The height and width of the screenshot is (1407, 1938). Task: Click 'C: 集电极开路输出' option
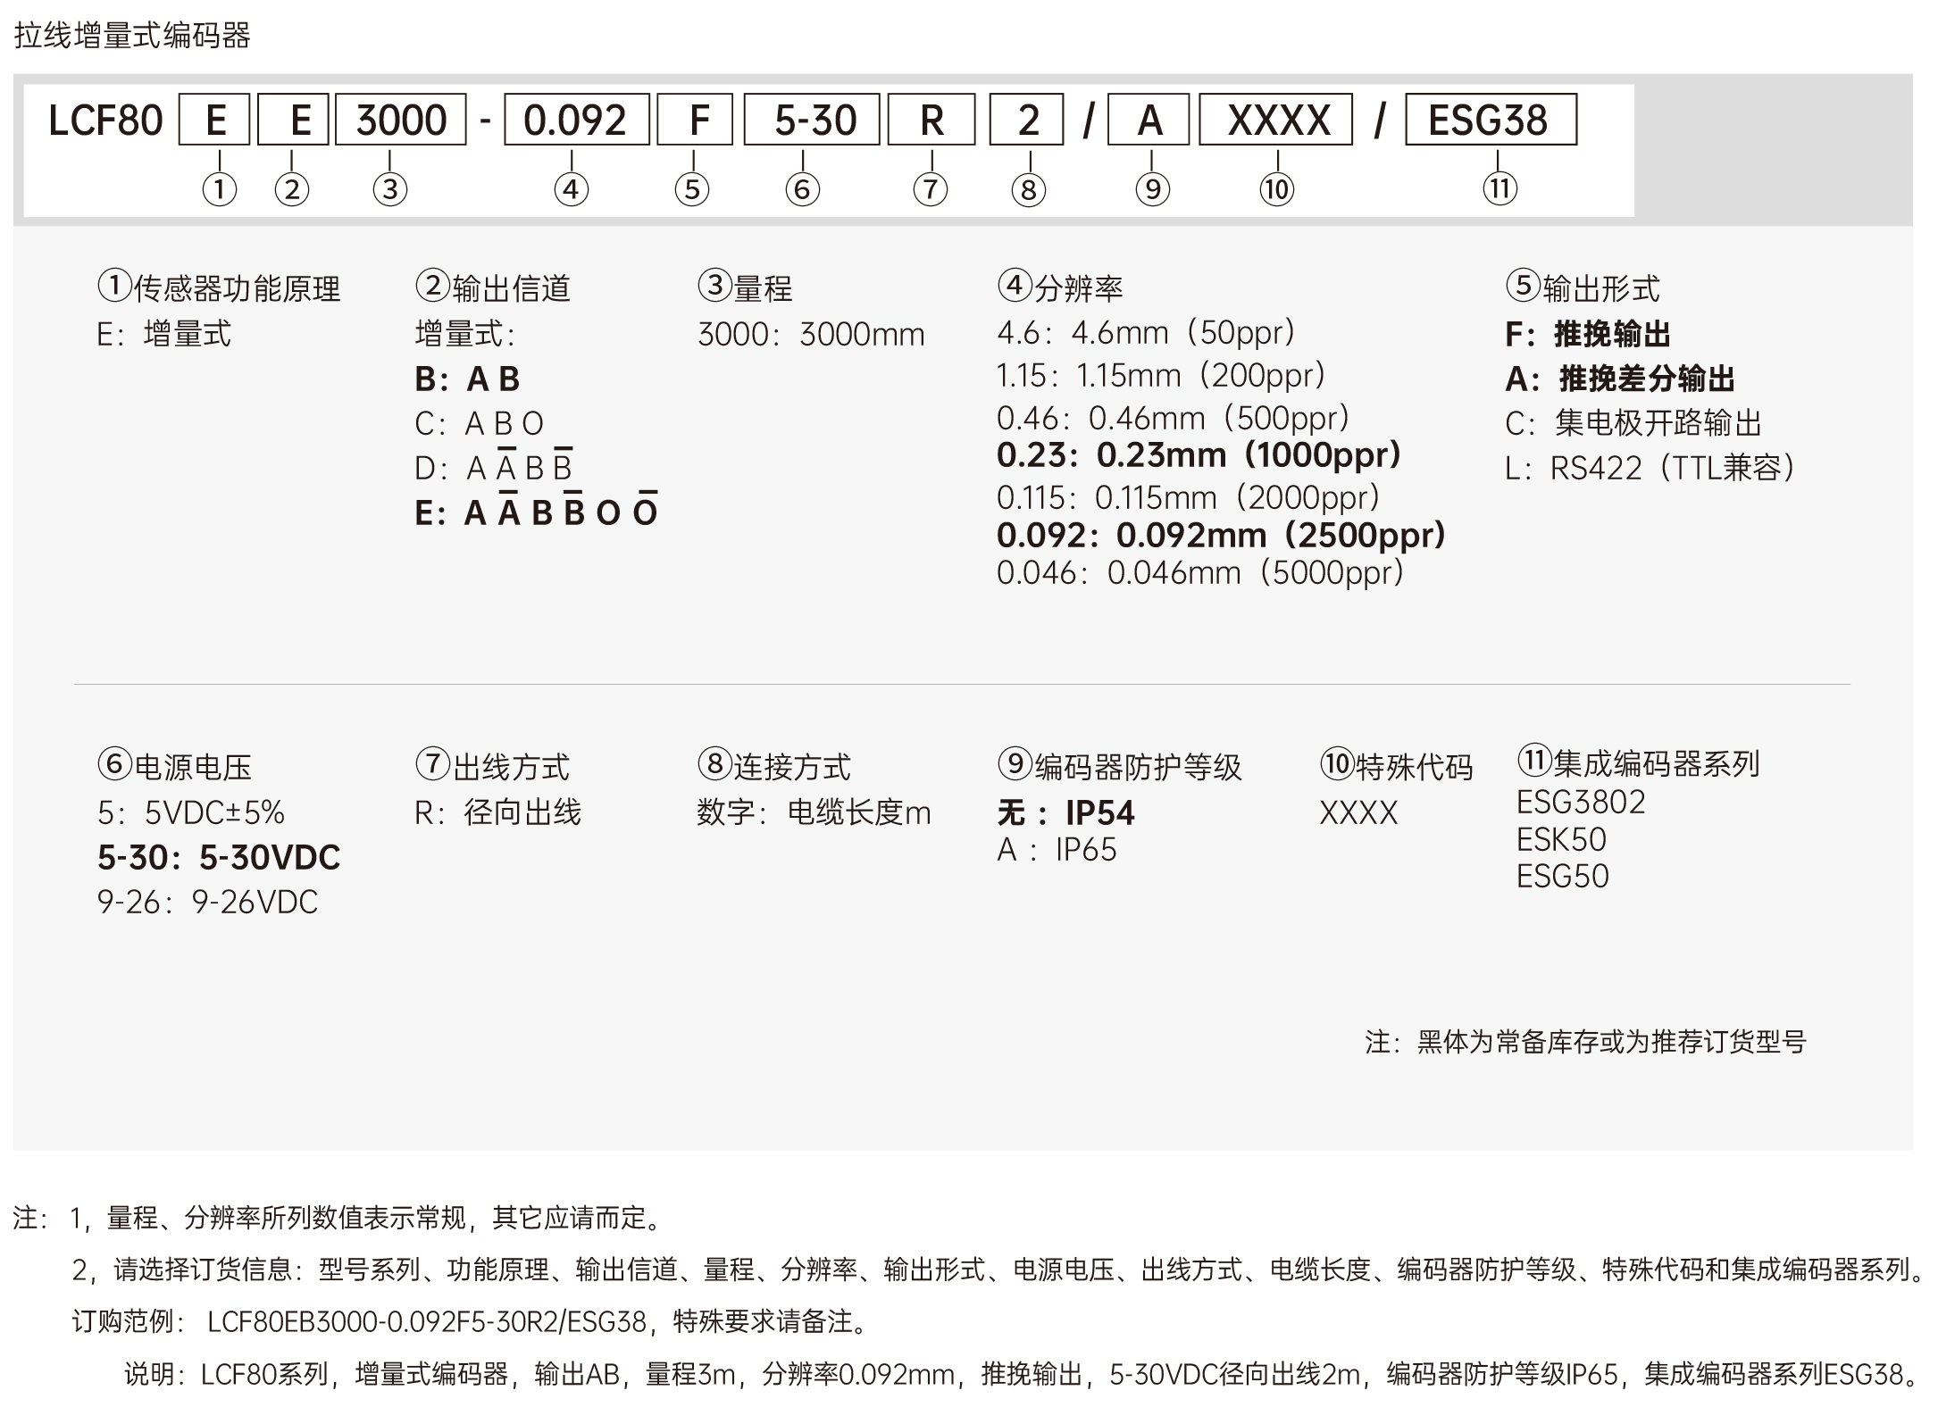(1633, 423)
